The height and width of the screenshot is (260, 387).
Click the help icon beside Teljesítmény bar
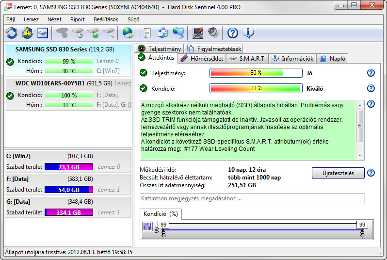click(371, 73)
